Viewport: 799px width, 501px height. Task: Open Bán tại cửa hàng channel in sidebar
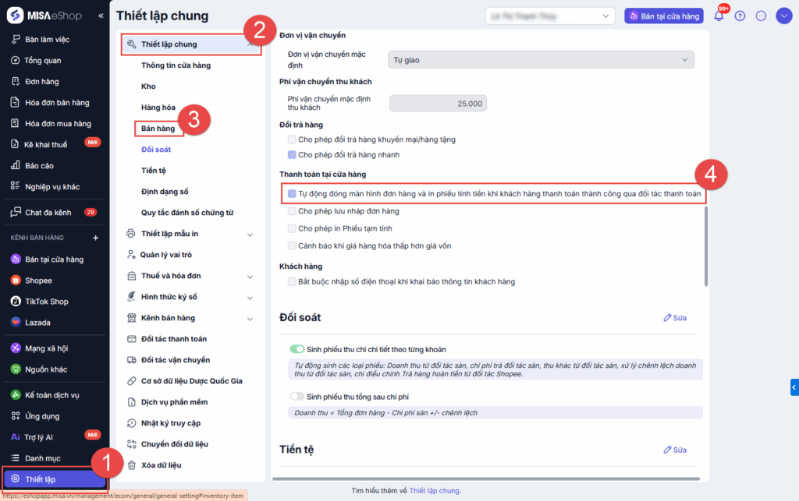[55, 259]
